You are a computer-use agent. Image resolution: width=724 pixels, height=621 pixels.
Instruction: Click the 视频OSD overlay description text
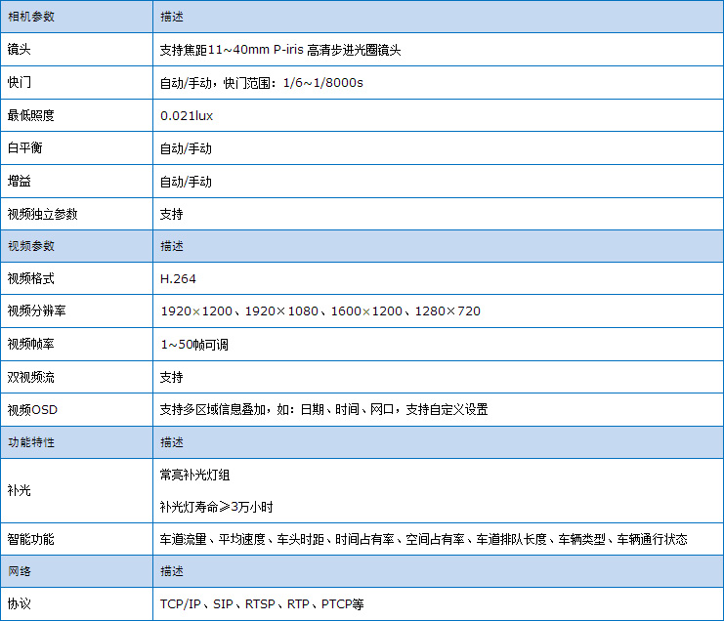(323, 409)
